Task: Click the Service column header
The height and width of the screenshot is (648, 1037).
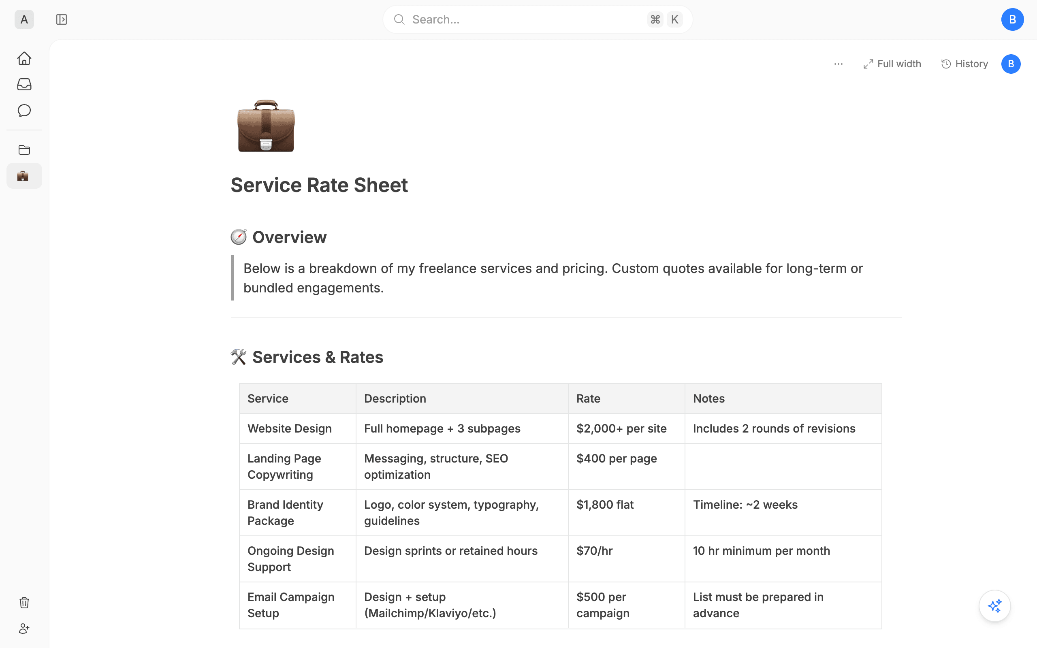Action: point(297,399)
